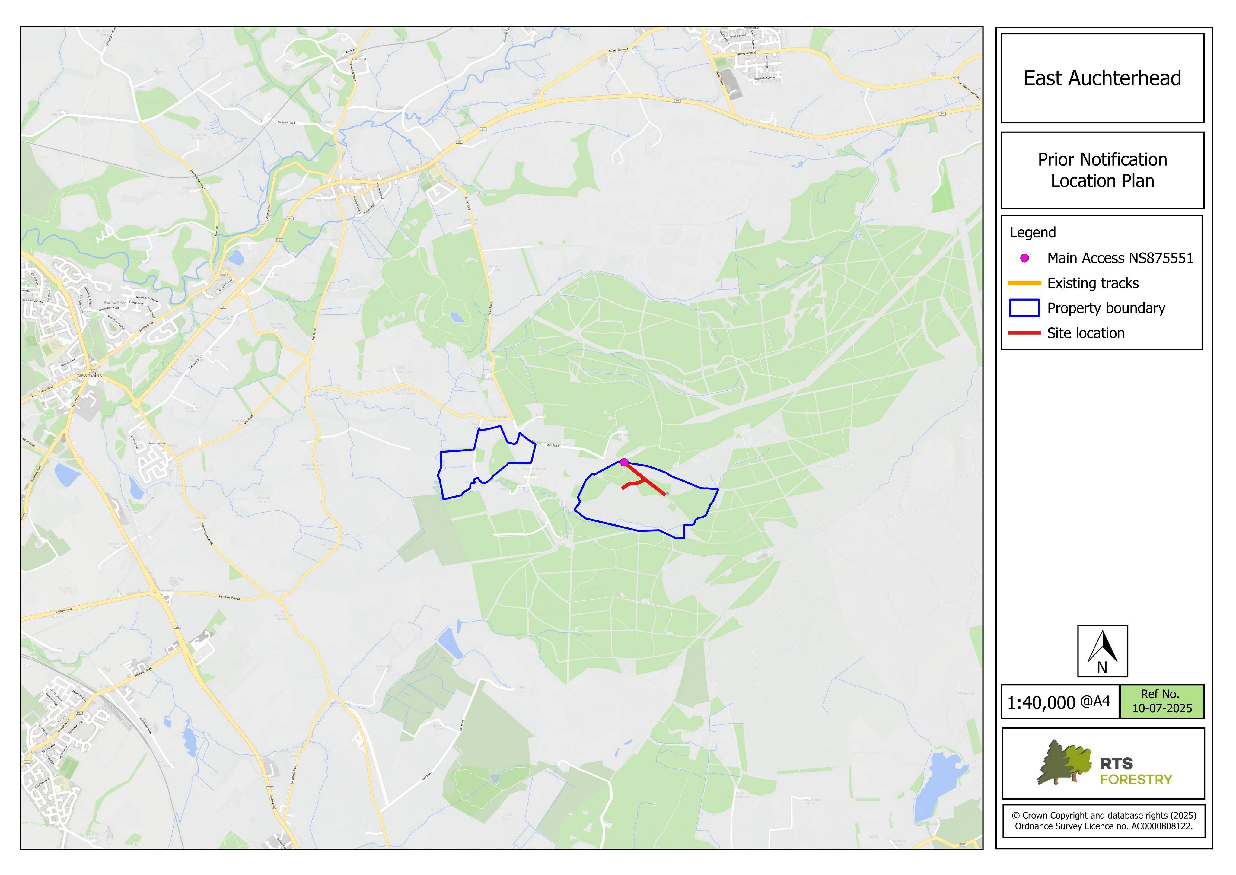Click the 'RTS FORESTRY' logo text

1136,771
